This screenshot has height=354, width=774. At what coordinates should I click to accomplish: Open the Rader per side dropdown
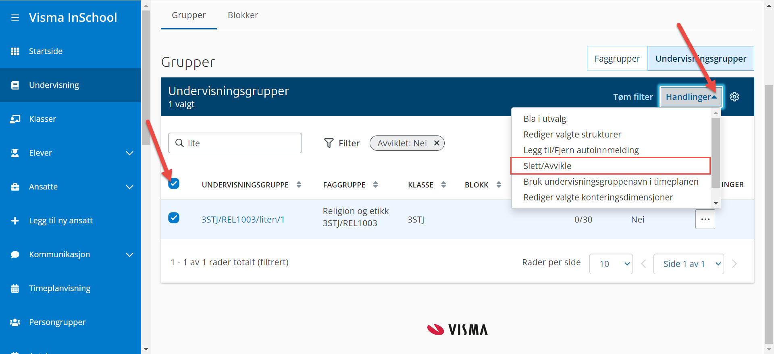(x=611, y=264)
